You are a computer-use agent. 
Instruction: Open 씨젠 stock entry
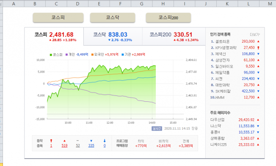pos(219,79)
